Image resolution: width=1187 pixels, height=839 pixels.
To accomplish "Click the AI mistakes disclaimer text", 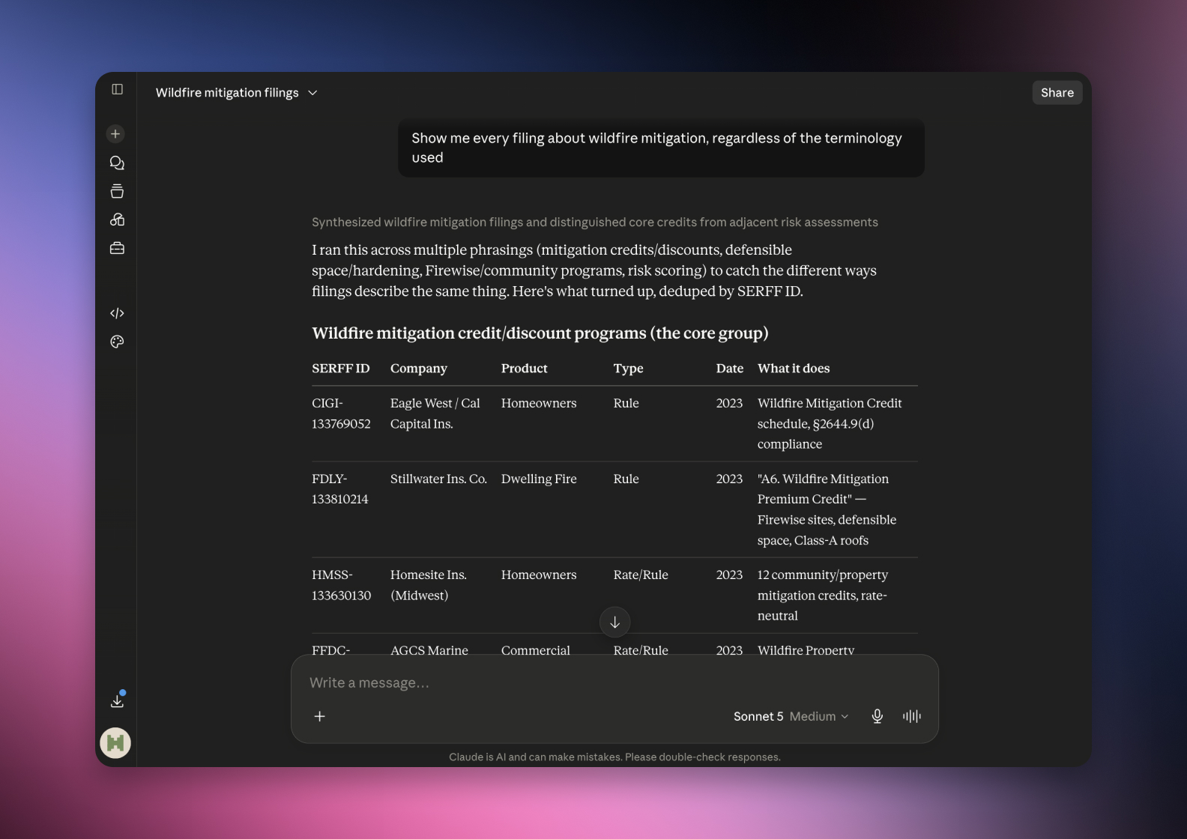I will click(x=614, y=757).
